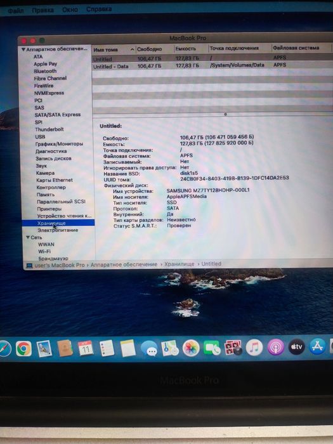This screenshot has width=333, height=444.
Task: Jump to Аппаратное обеспечение in path bar
Action: [124, 264]
